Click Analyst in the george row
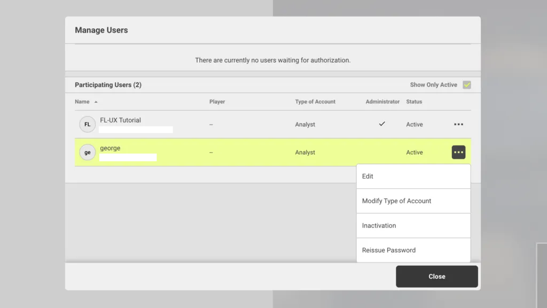The height and width of the screenshot is (308, 547). click(305, 152)
